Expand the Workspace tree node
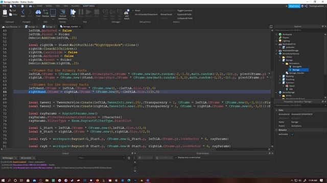The width and height of the screenshot is (327, 183). tap(277, 35)
